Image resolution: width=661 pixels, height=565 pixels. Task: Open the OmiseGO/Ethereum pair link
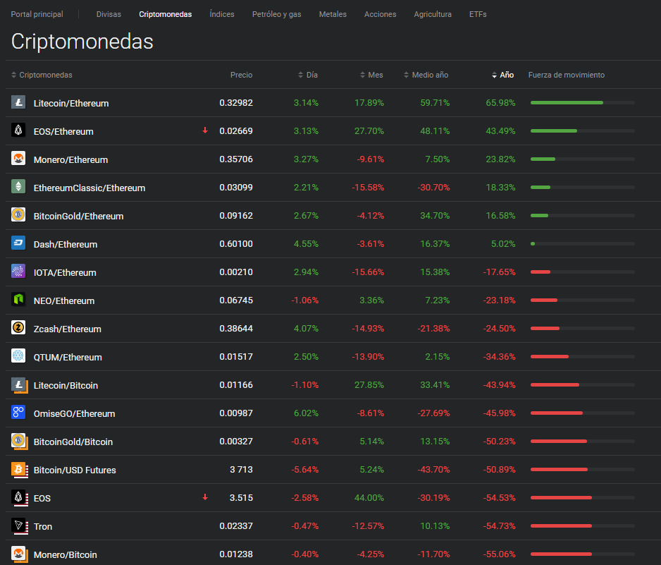tap(74, 413)
